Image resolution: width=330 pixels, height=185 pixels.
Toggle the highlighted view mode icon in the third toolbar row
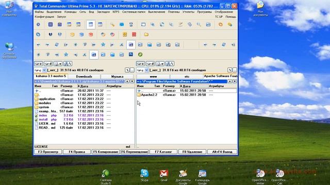(x=131, y=45)
